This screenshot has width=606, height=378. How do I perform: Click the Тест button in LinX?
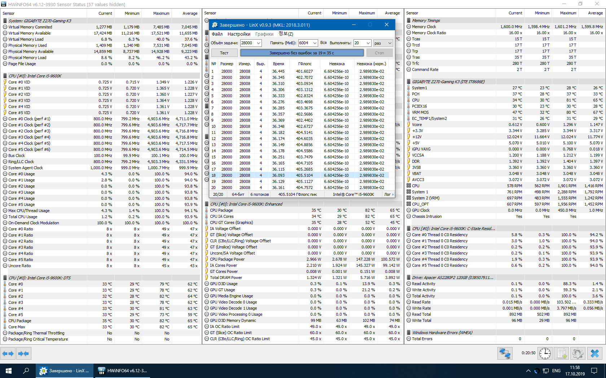(x=224, y=53)
